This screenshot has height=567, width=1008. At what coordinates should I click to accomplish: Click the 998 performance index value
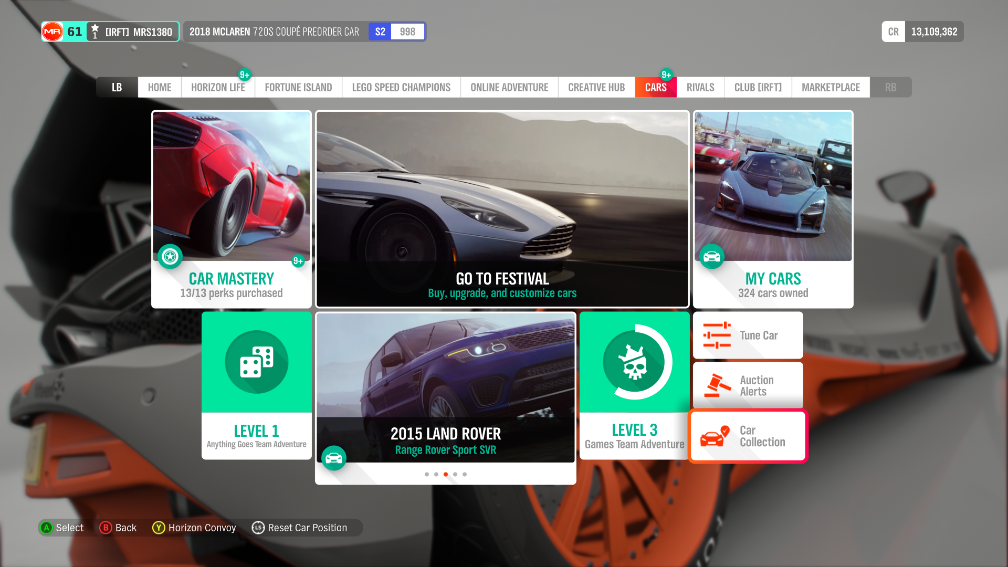pos(407,31)
